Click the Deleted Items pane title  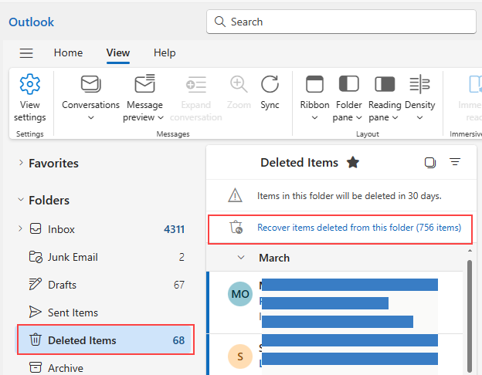[x=300, y=163]
